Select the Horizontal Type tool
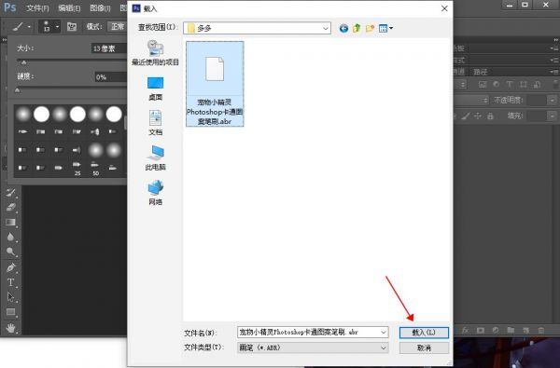560x368 pixels. (10, 282)
